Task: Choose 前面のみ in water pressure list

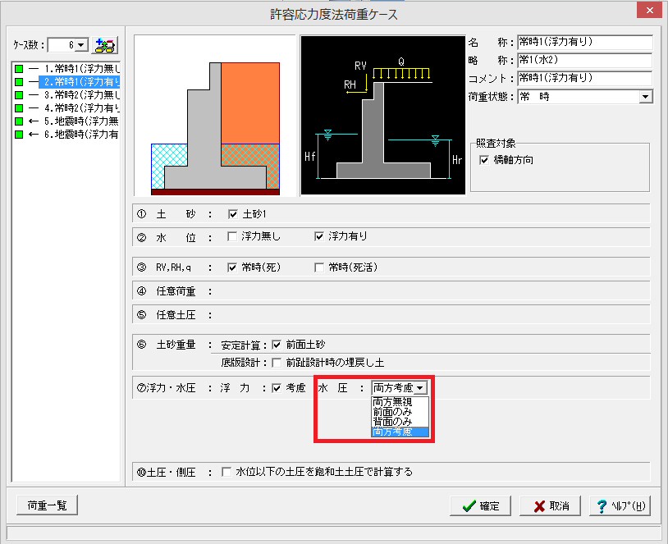Action: pyautogui.click(x=400, y=412)
